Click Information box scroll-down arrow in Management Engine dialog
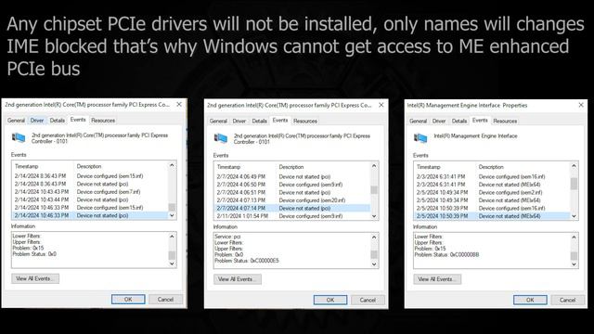The width and height of the screenshot is (594, 334). click(x=574, y=264)
